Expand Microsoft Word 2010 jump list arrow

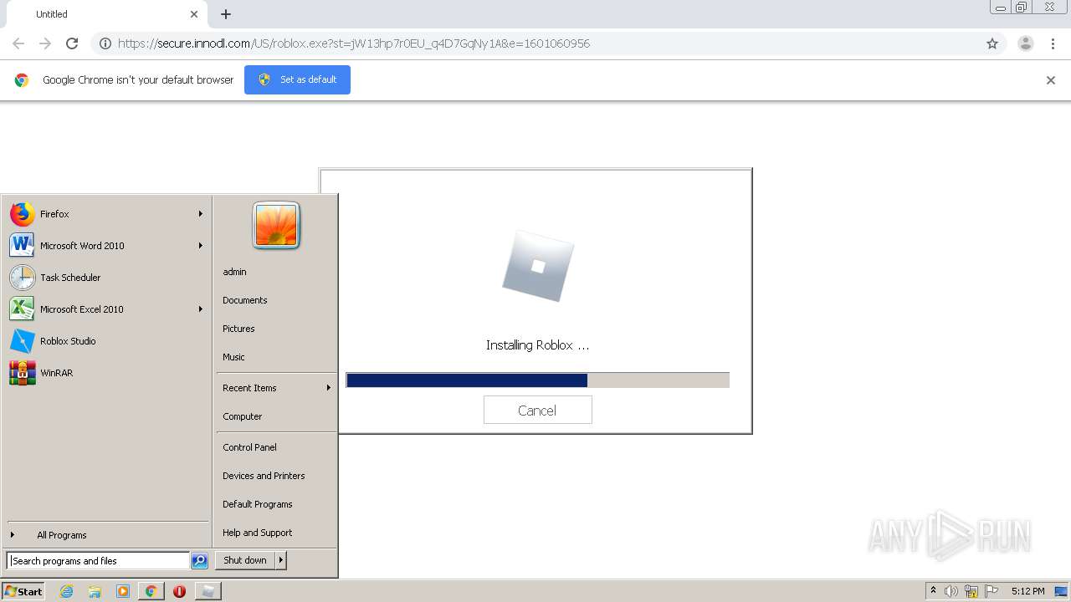201,246
